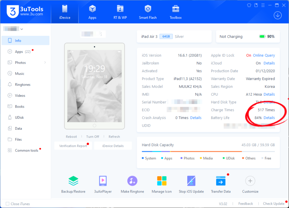This screenshot has height=208, width=289.
Task: Select Info in the sidebar
Action: click(25, 41)
